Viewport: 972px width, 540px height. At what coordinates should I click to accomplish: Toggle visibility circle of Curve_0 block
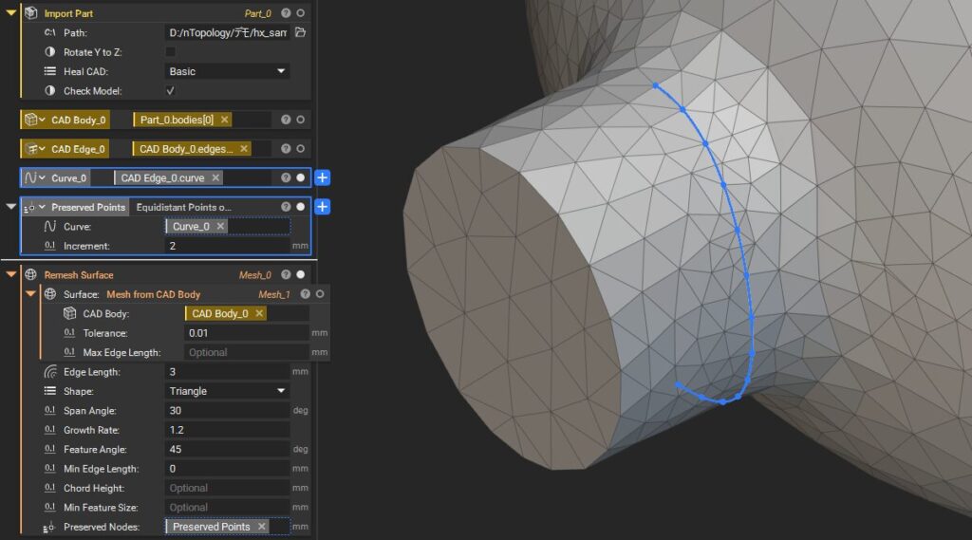(301, 177)
